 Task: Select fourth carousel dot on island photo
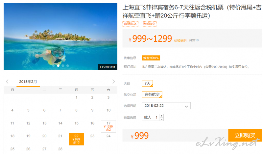coord(68,66)
